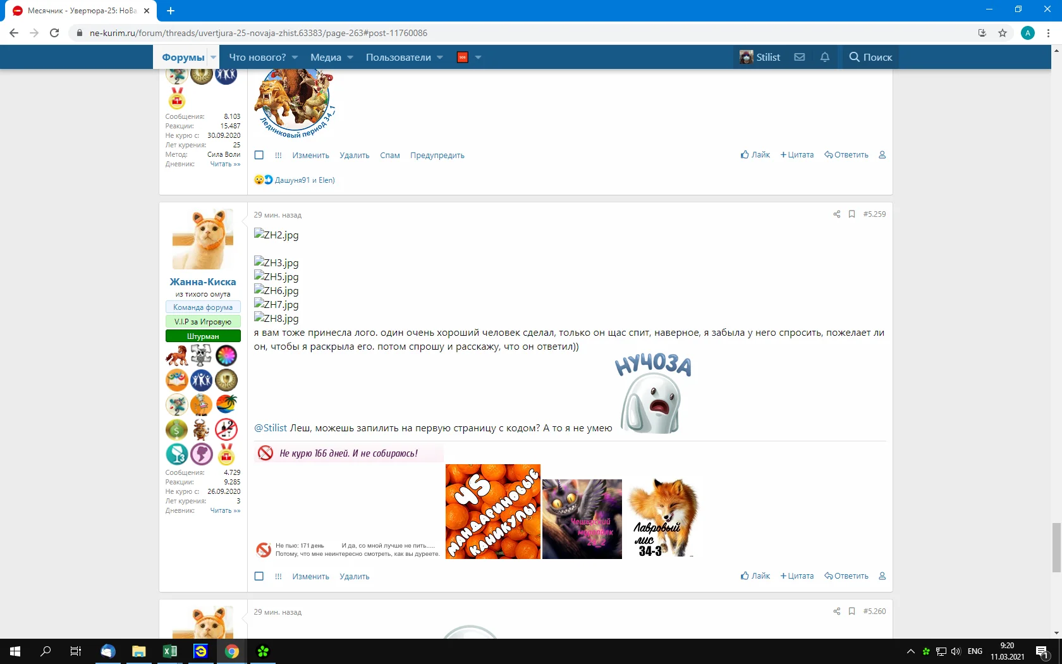Expand the Форумы dropdown arrow
The image size is (1062, 664).
point(214,58)
